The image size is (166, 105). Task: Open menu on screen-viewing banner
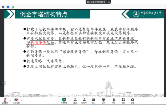coord(109,2)
